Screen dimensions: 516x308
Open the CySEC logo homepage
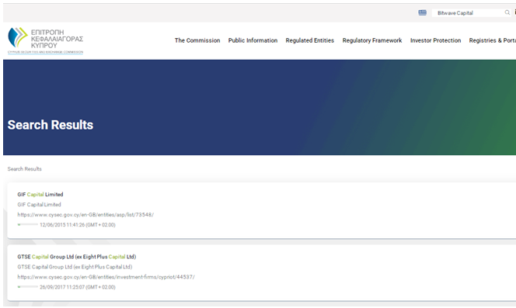(45, 41)
